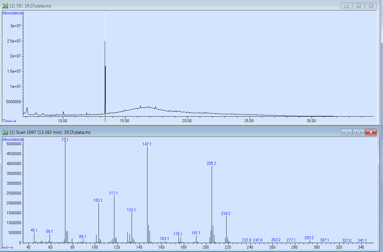This screenshot has height=252, width=383.
Task: Maximize the TIC chromatogram window
Action: pos(359,6)
